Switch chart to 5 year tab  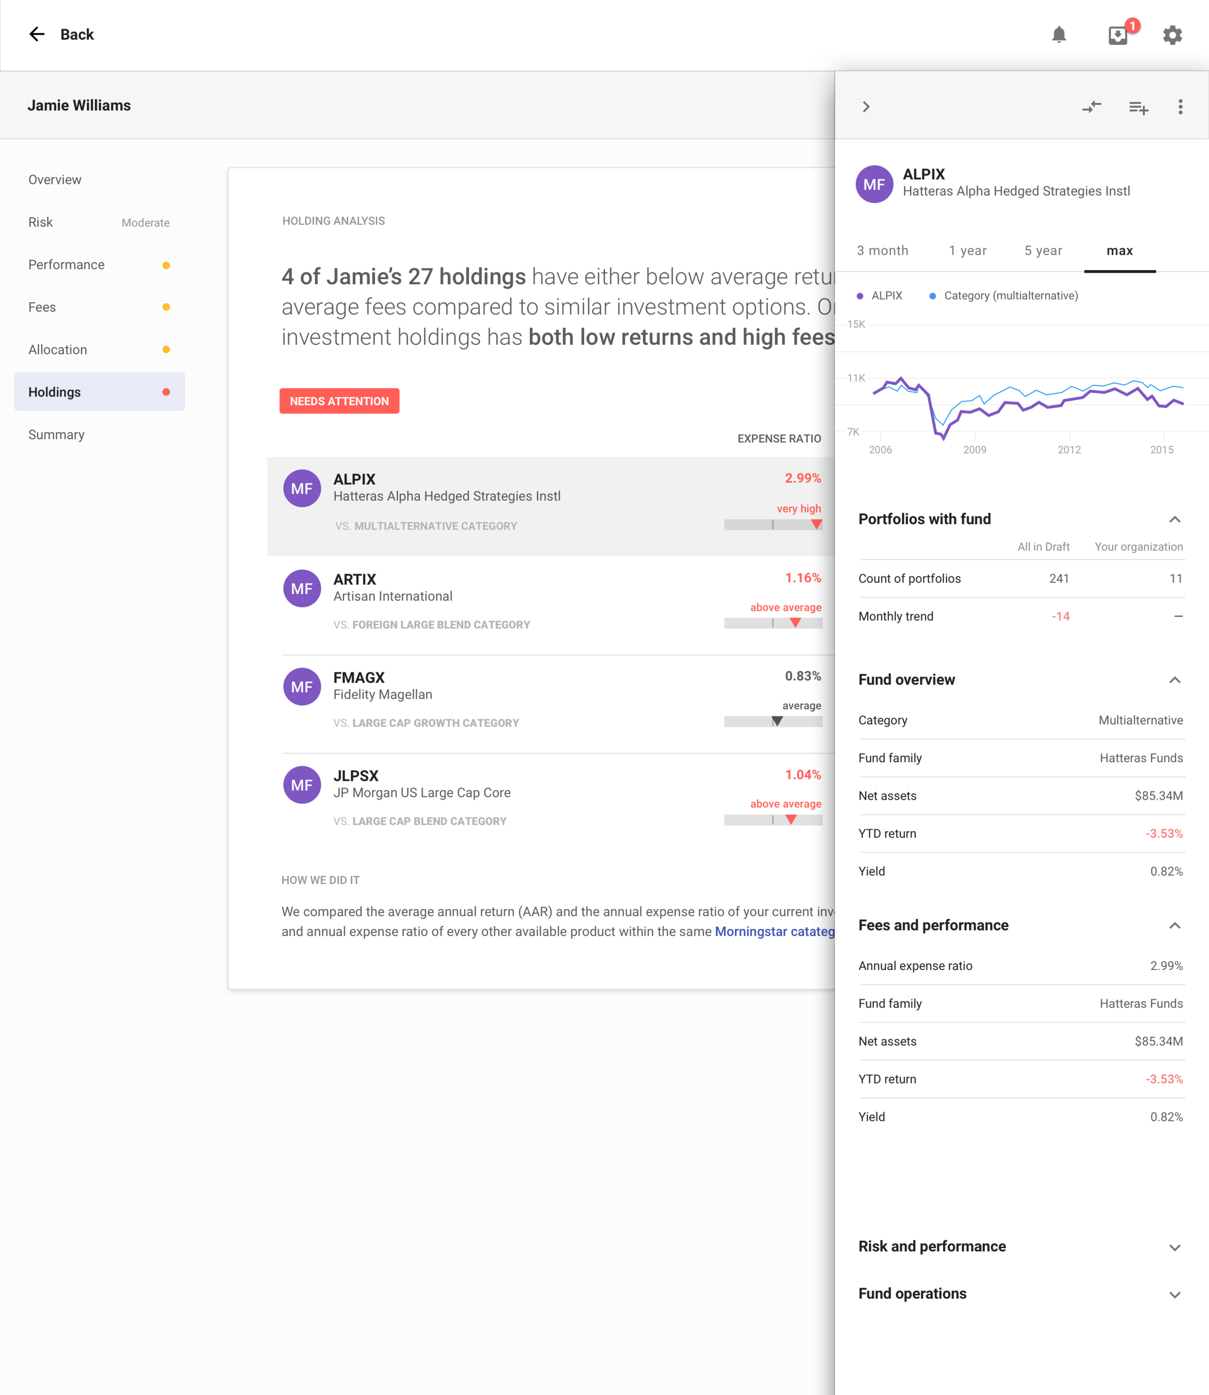(1043, 251)
